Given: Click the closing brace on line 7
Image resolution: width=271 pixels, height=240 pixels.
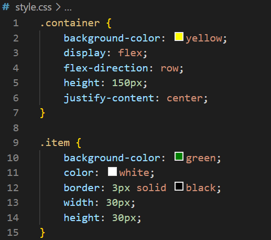Looking at the screenshot, I should tap(42, 113).
